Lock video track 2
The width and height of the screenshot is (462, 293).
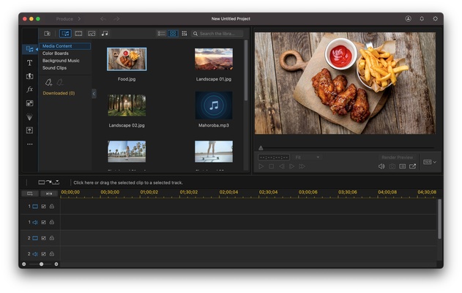pos(51,238)
